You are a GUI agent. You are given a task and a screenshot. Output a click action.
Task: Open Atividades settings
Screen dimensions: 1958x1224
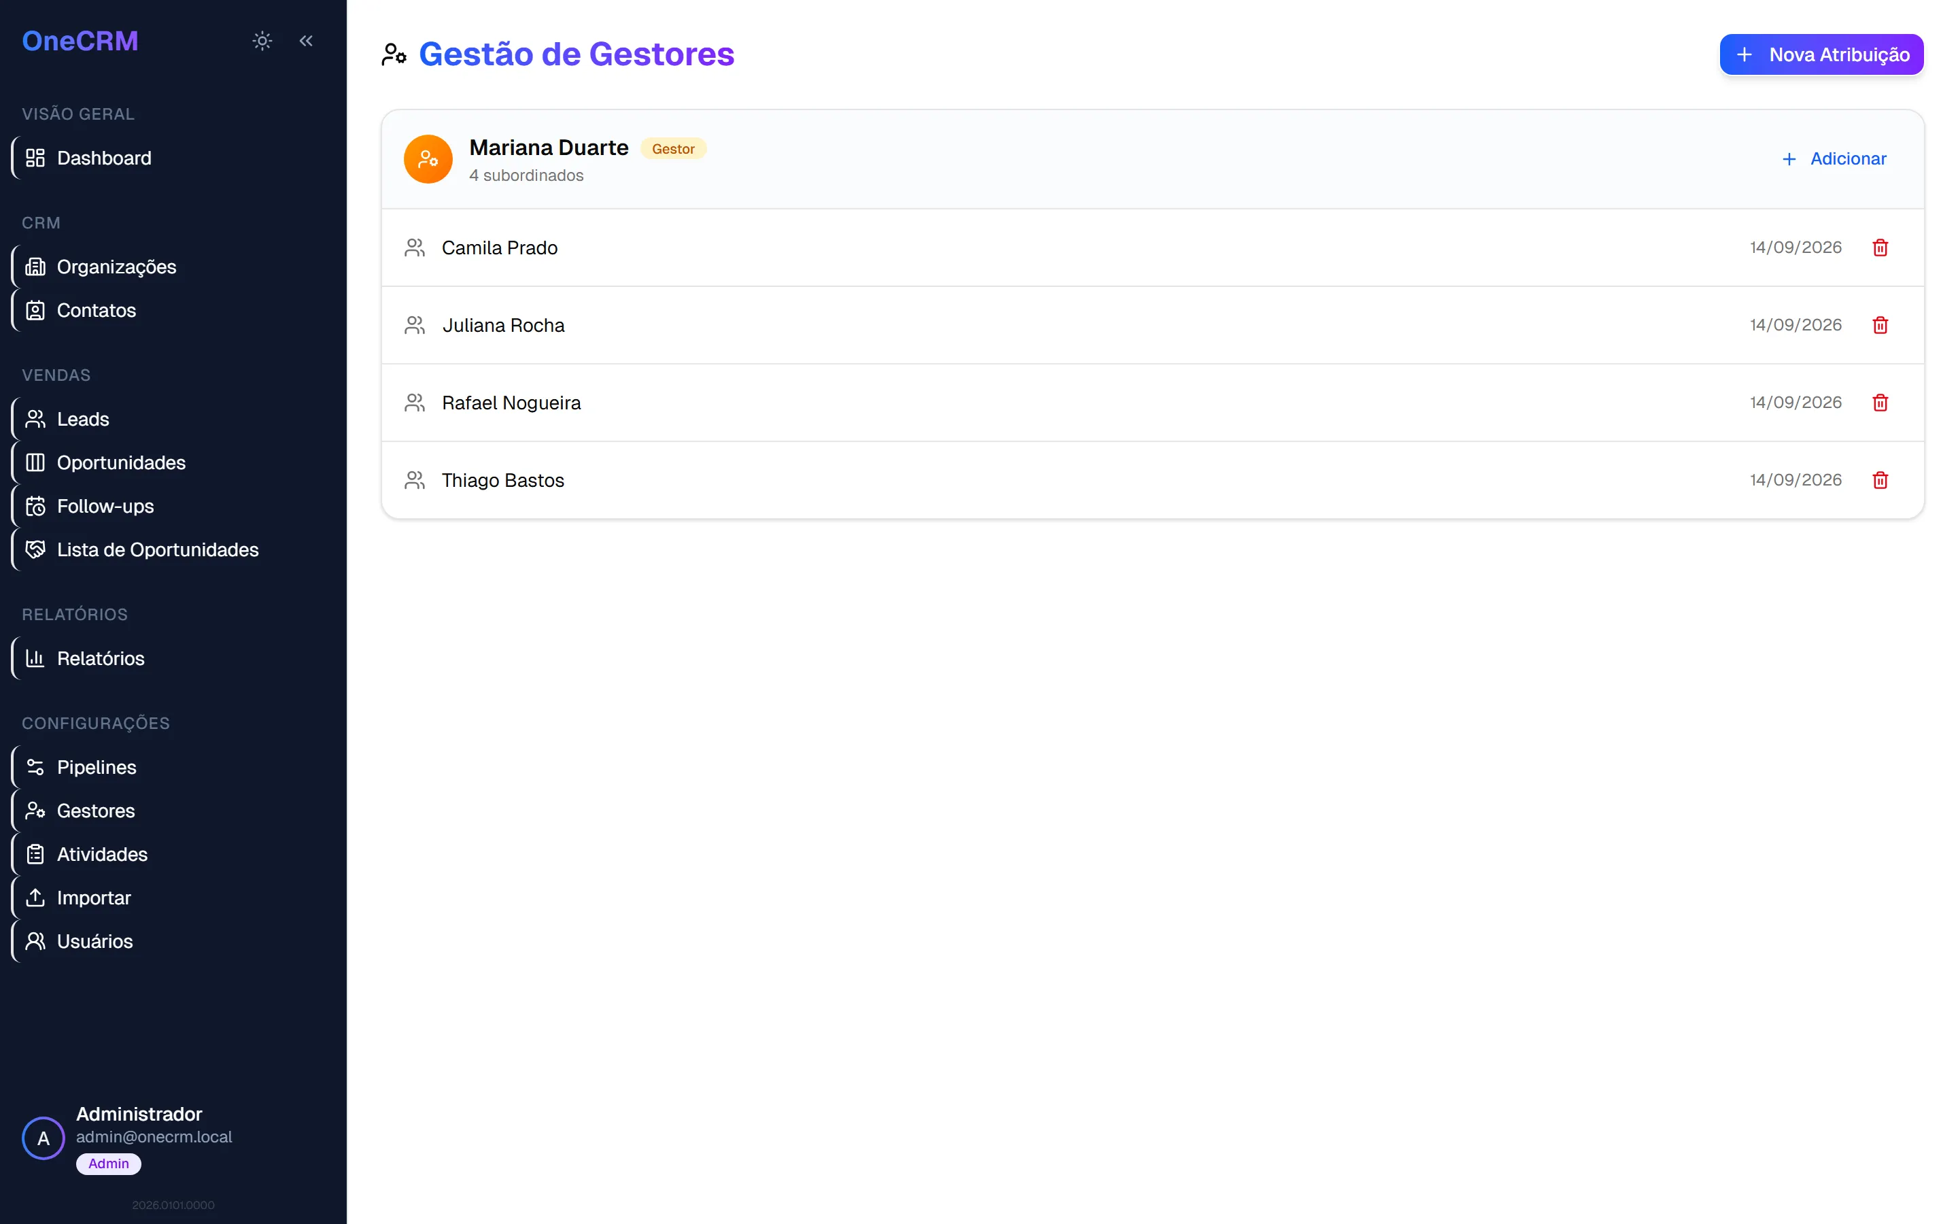tap(174, 854)
